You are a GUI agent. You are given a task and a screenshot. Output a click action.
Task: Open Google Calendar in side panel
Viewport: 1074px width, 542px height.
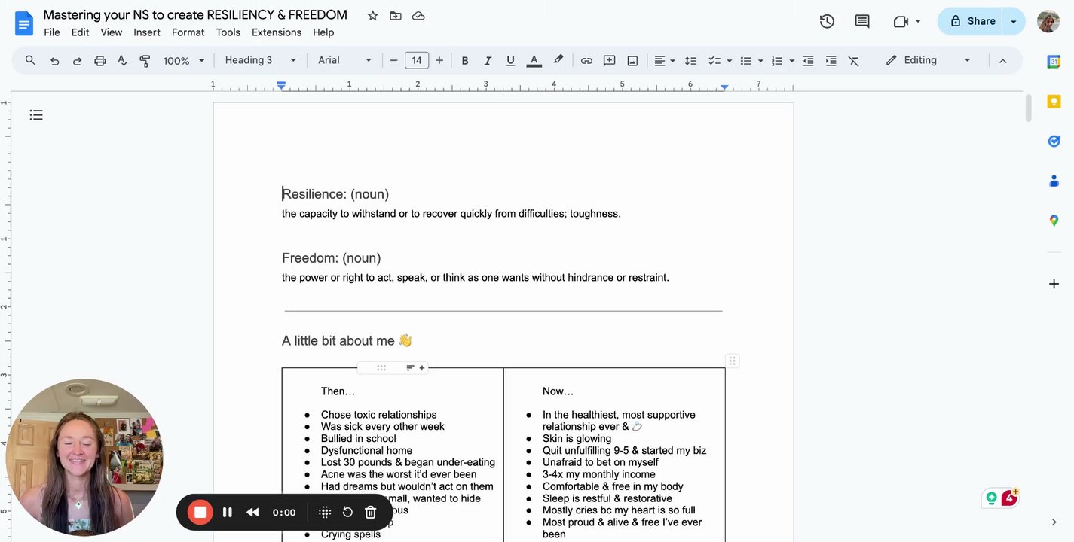[x=1054, y=62]
